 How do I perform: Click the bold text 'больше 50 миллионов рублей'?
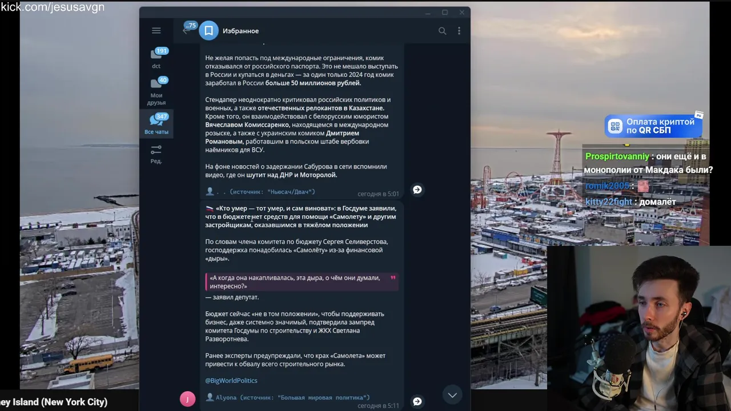click(313, 83)
